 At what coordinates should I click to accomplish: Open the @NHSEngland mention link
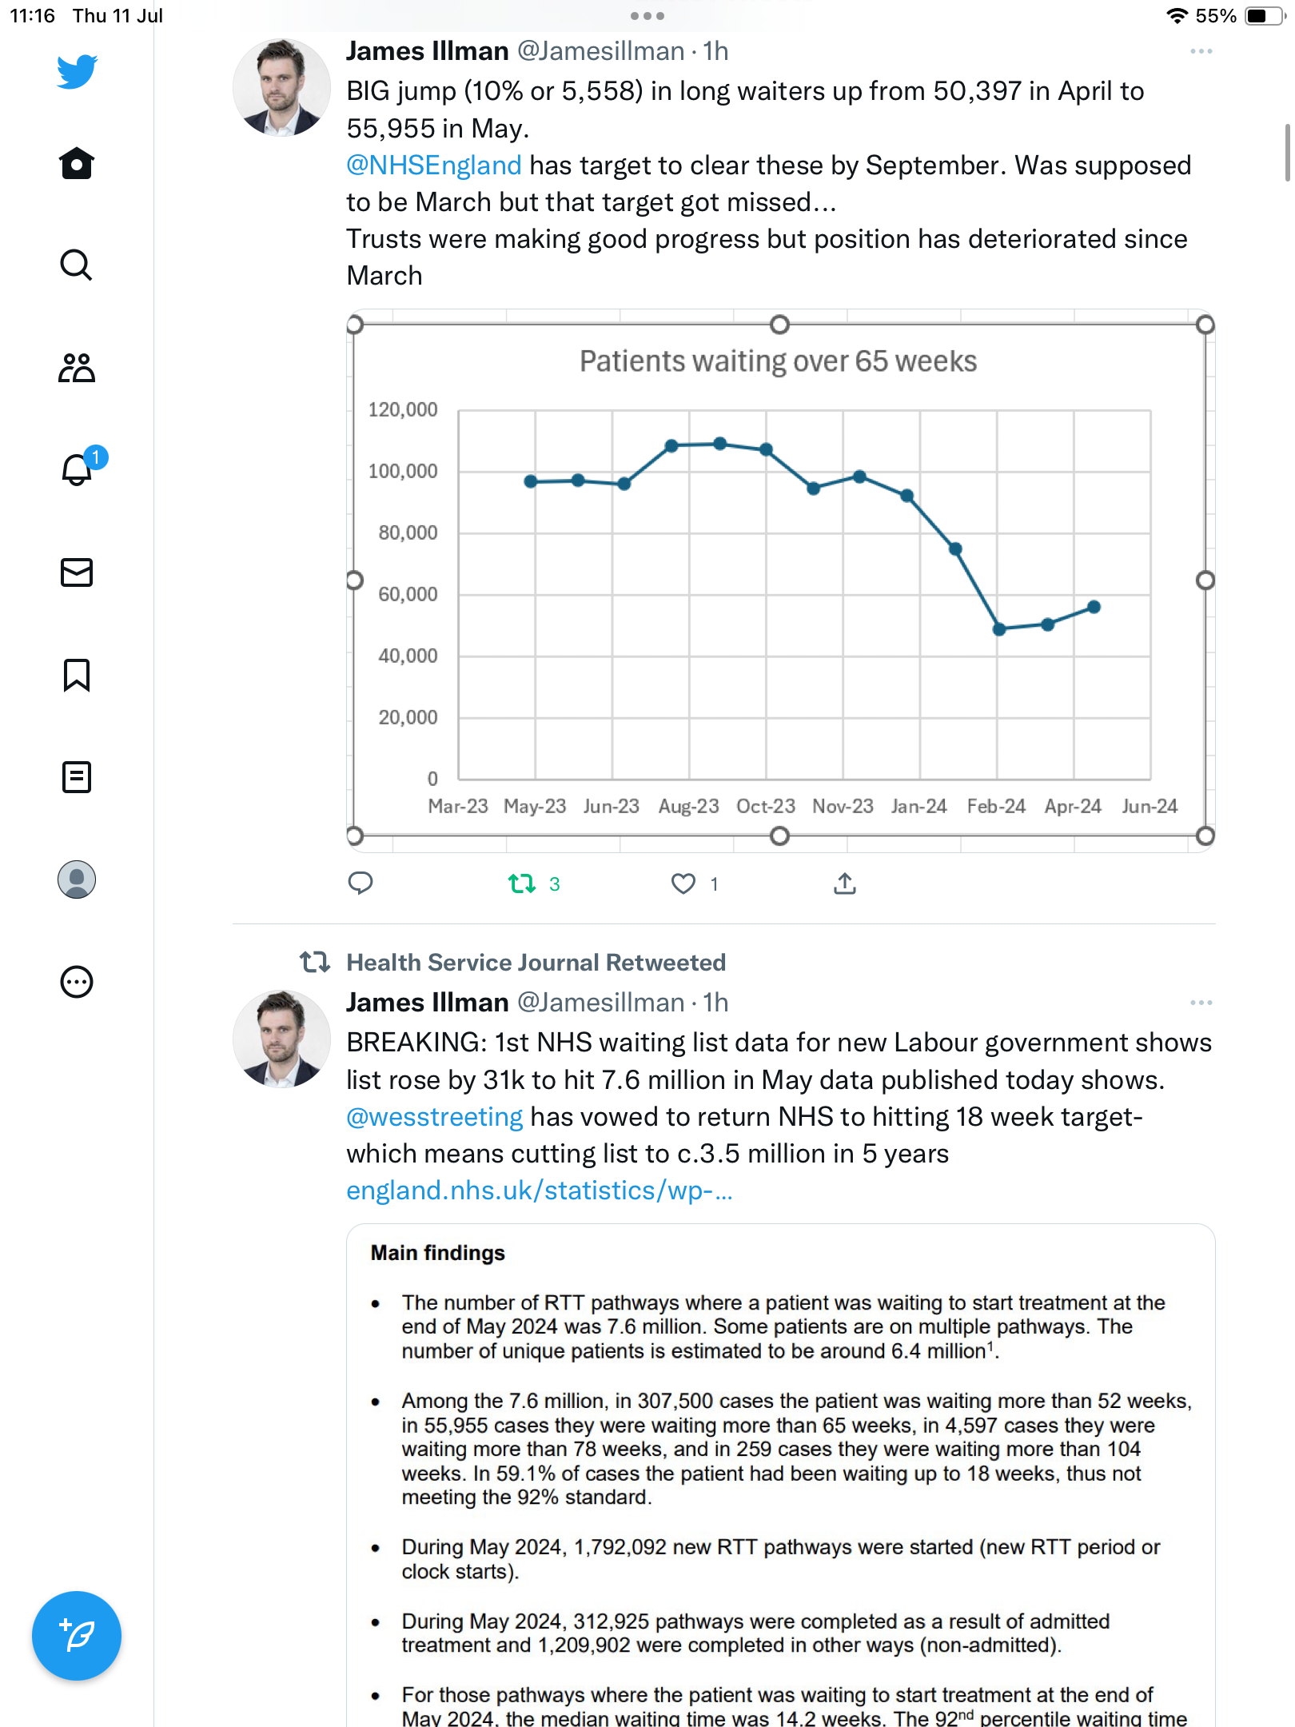point(434,166)
